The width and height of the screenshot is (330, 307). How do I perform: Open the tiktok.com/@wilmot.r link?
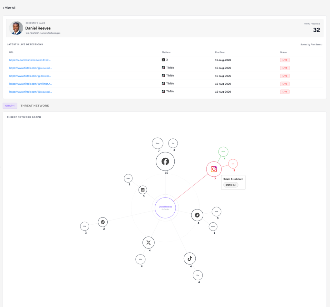coord(31,84)
